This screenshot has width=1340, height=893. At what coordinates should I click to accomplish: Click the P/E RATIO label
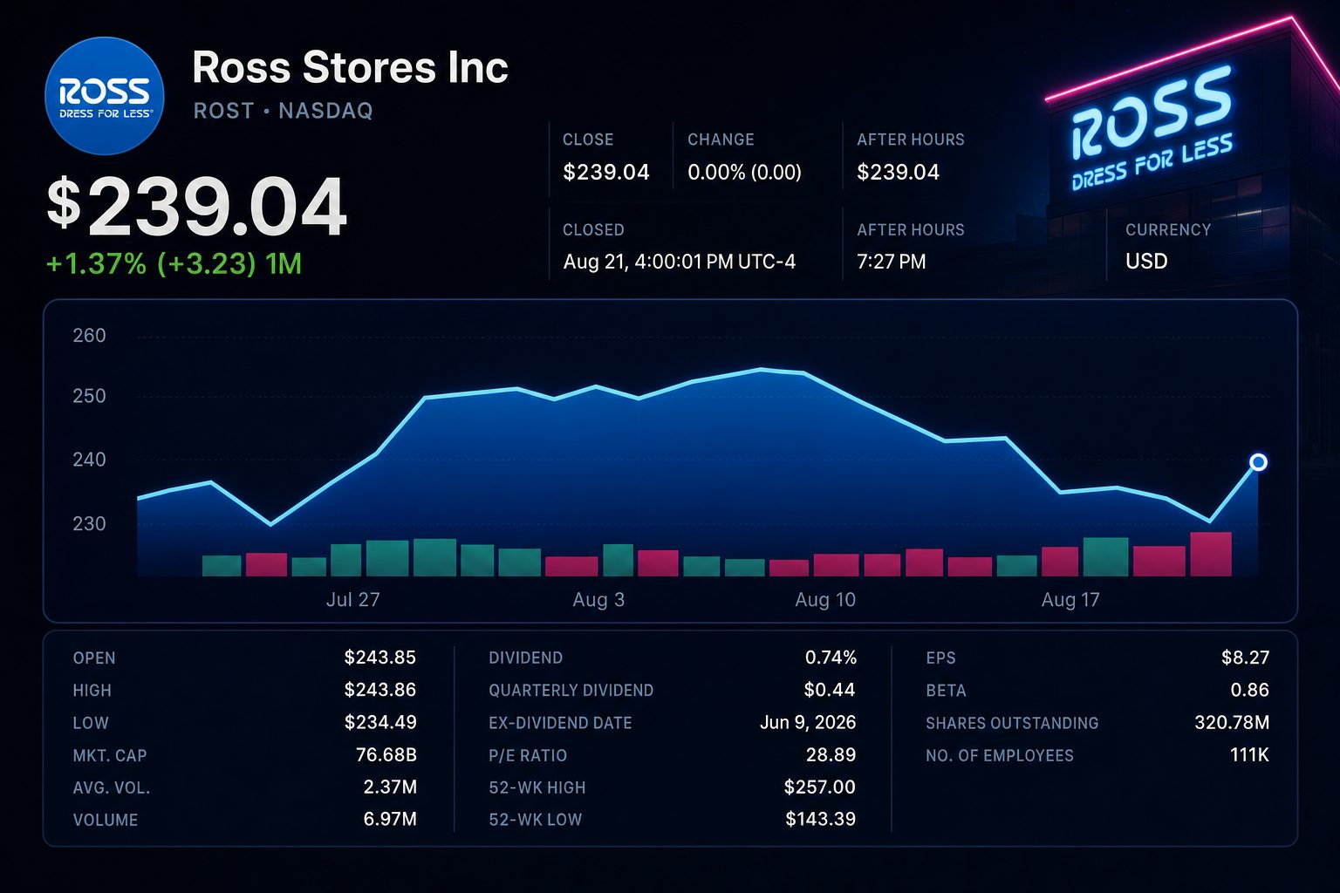(528, 755)
